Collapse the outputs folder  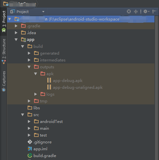pos(29,67)
